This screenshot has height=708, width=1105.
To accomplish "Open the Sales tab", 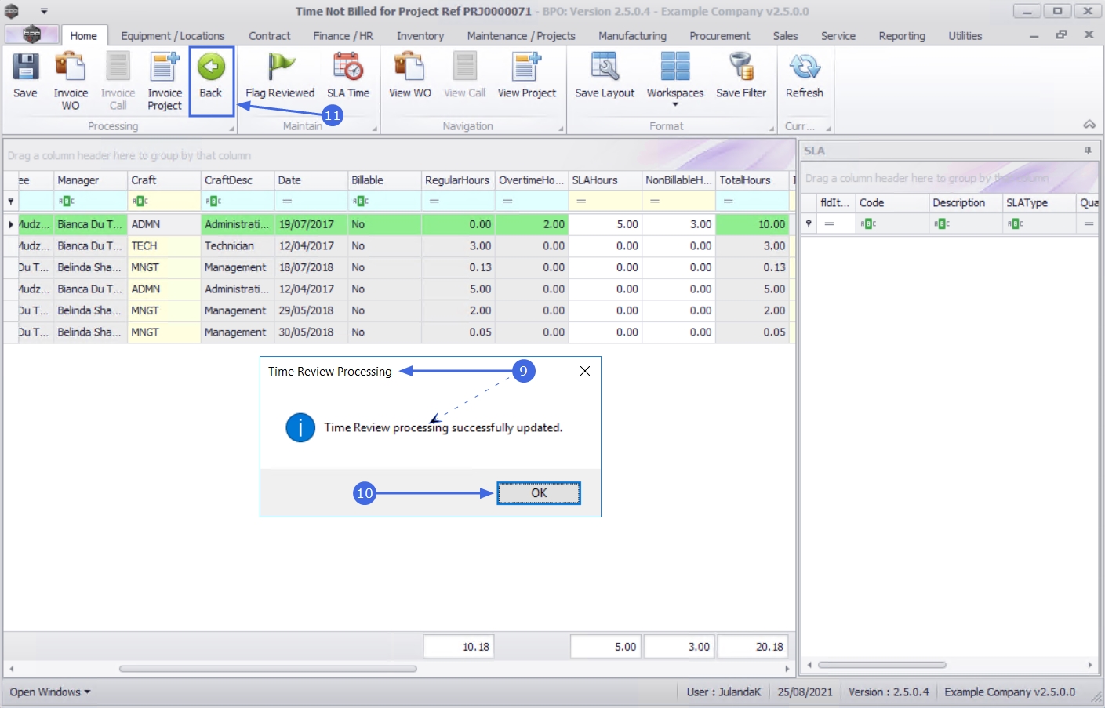I will (x=785, y=36).
